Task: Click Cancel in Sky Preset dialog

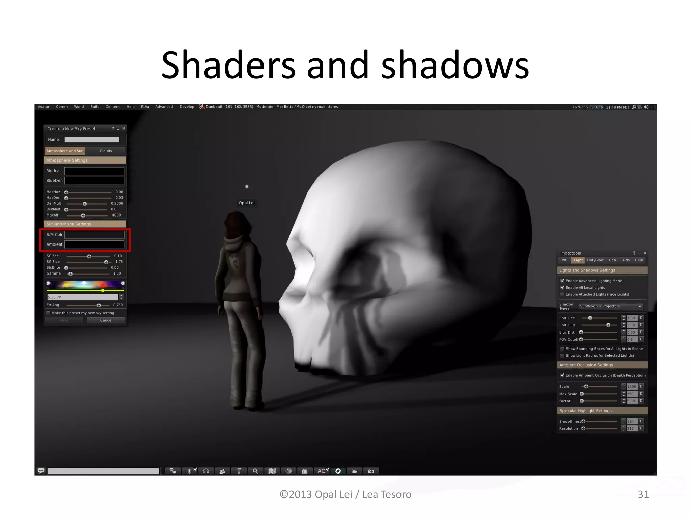Action: (x=106, y=320)
